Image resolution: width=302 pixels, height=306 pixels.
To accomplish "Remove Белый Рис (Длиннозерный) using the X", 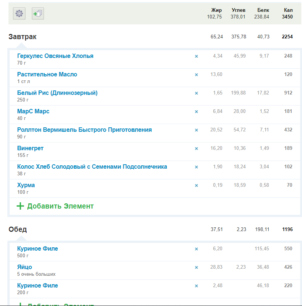I will 196,93.
